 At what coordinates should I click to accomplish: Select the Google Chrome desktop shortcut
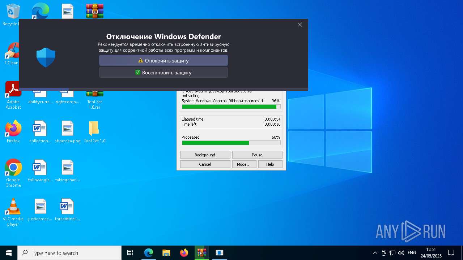[x=13, y=173]
